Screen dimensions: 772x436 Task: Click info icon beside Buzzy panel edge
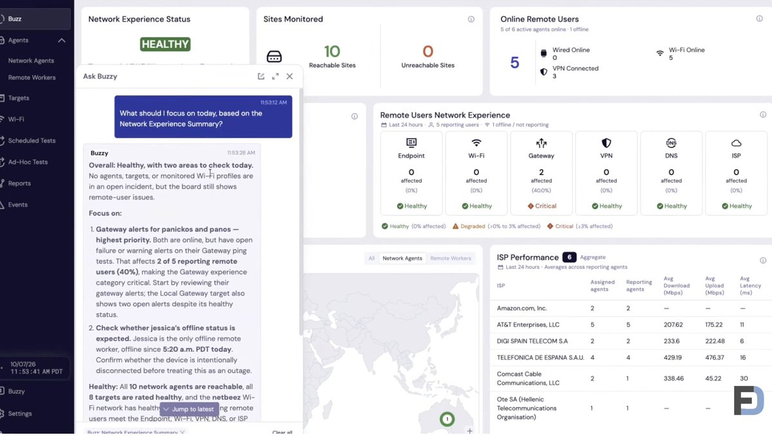pyautogui.click(x=355, y=116)
